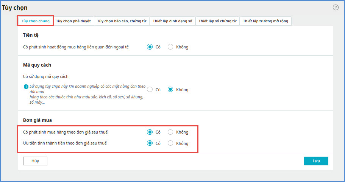Click the Mã quy cách section heading

click(x=37, y=65)
